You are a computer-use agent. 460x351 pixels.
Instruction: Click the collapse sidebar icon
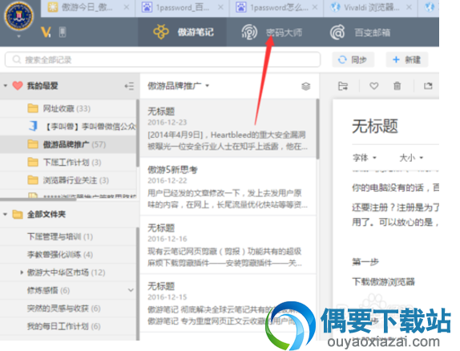[129, 86]
